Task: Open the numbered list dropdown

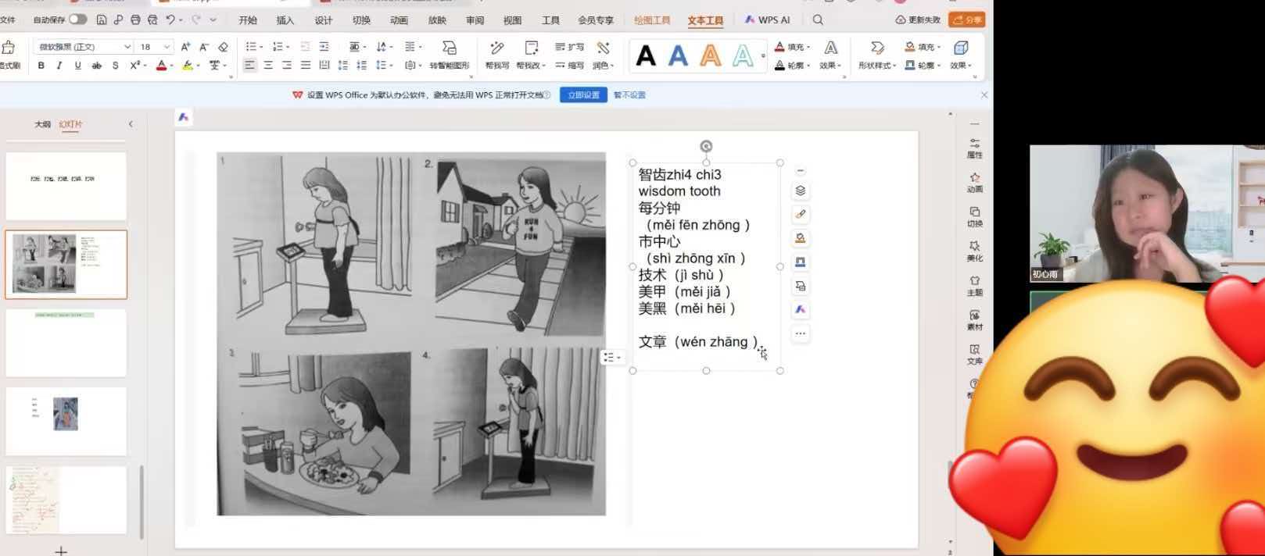Action: [288, 47]
